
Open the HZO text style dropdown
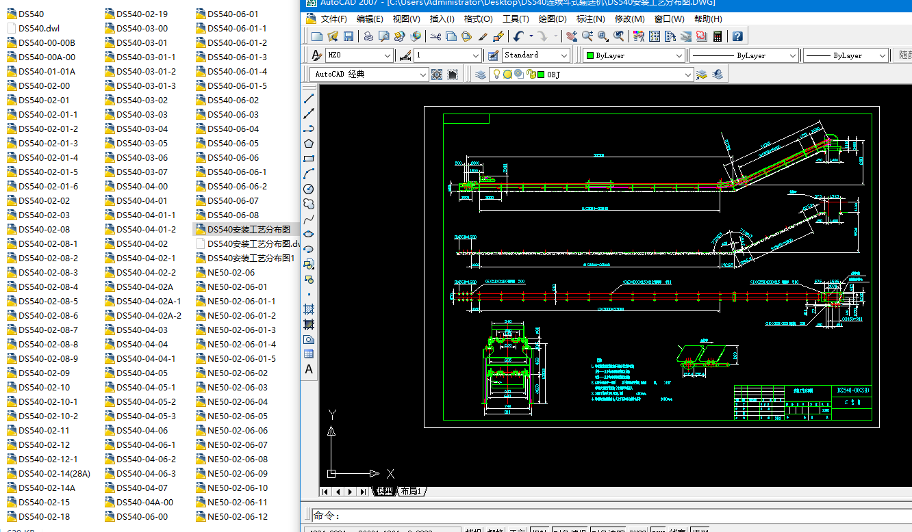click(x=387, y=55)
